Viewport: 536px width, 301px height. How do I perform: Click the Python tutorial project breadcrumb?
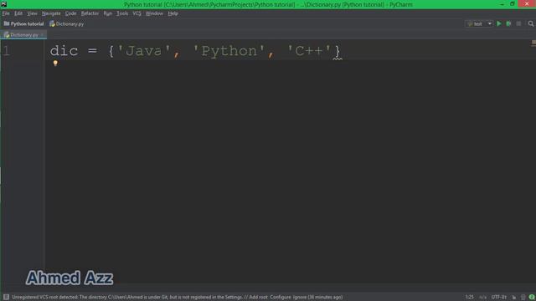24,24
